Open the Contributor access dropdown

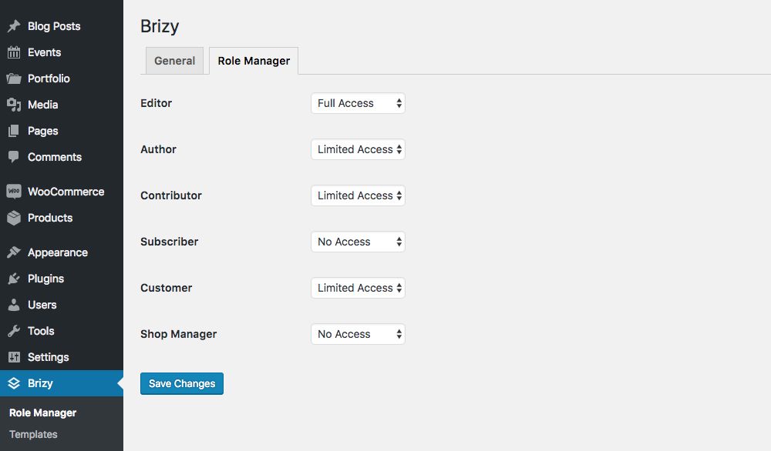(x=358, y=195)
